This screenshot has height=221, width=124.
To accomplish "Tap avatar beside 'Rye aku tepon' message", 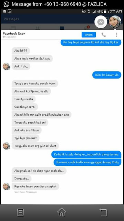I will point(6,186).
